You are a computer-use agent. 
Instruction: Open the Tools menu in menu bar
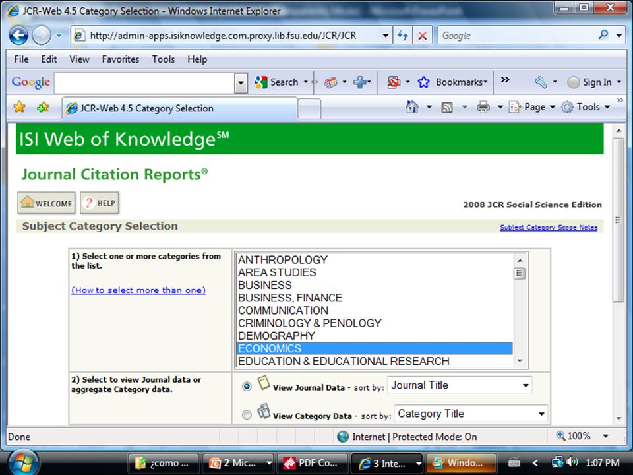[163, 59]
